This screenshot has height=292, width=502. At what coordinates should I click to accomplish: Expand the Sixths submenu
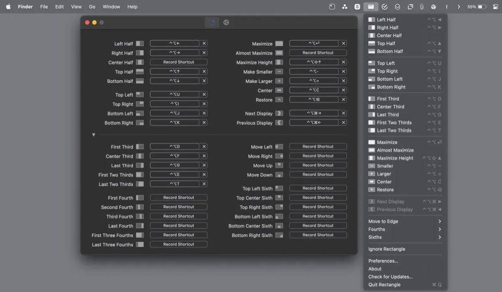(405, 238)
